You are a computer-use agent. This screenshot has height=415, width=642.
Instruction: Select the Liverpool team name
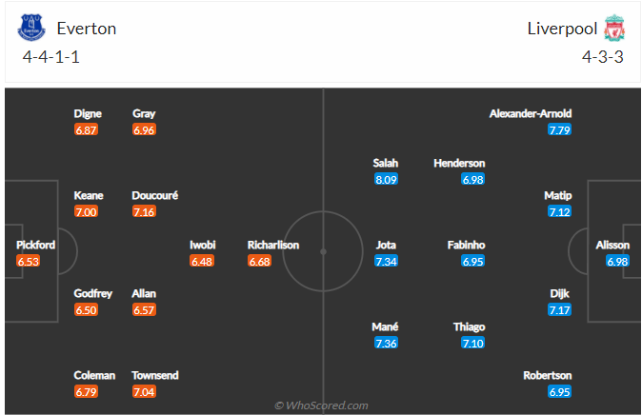coord(562,29)
